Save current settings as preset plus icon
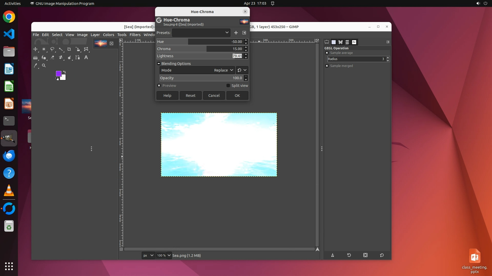The width and height of the screenshot is (492, 276). pyautogui.click(x=236, y=33)
